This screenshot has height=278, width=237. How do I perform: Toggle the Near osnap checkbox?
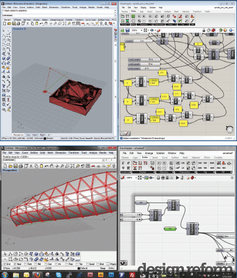click(x=15, y=264)
